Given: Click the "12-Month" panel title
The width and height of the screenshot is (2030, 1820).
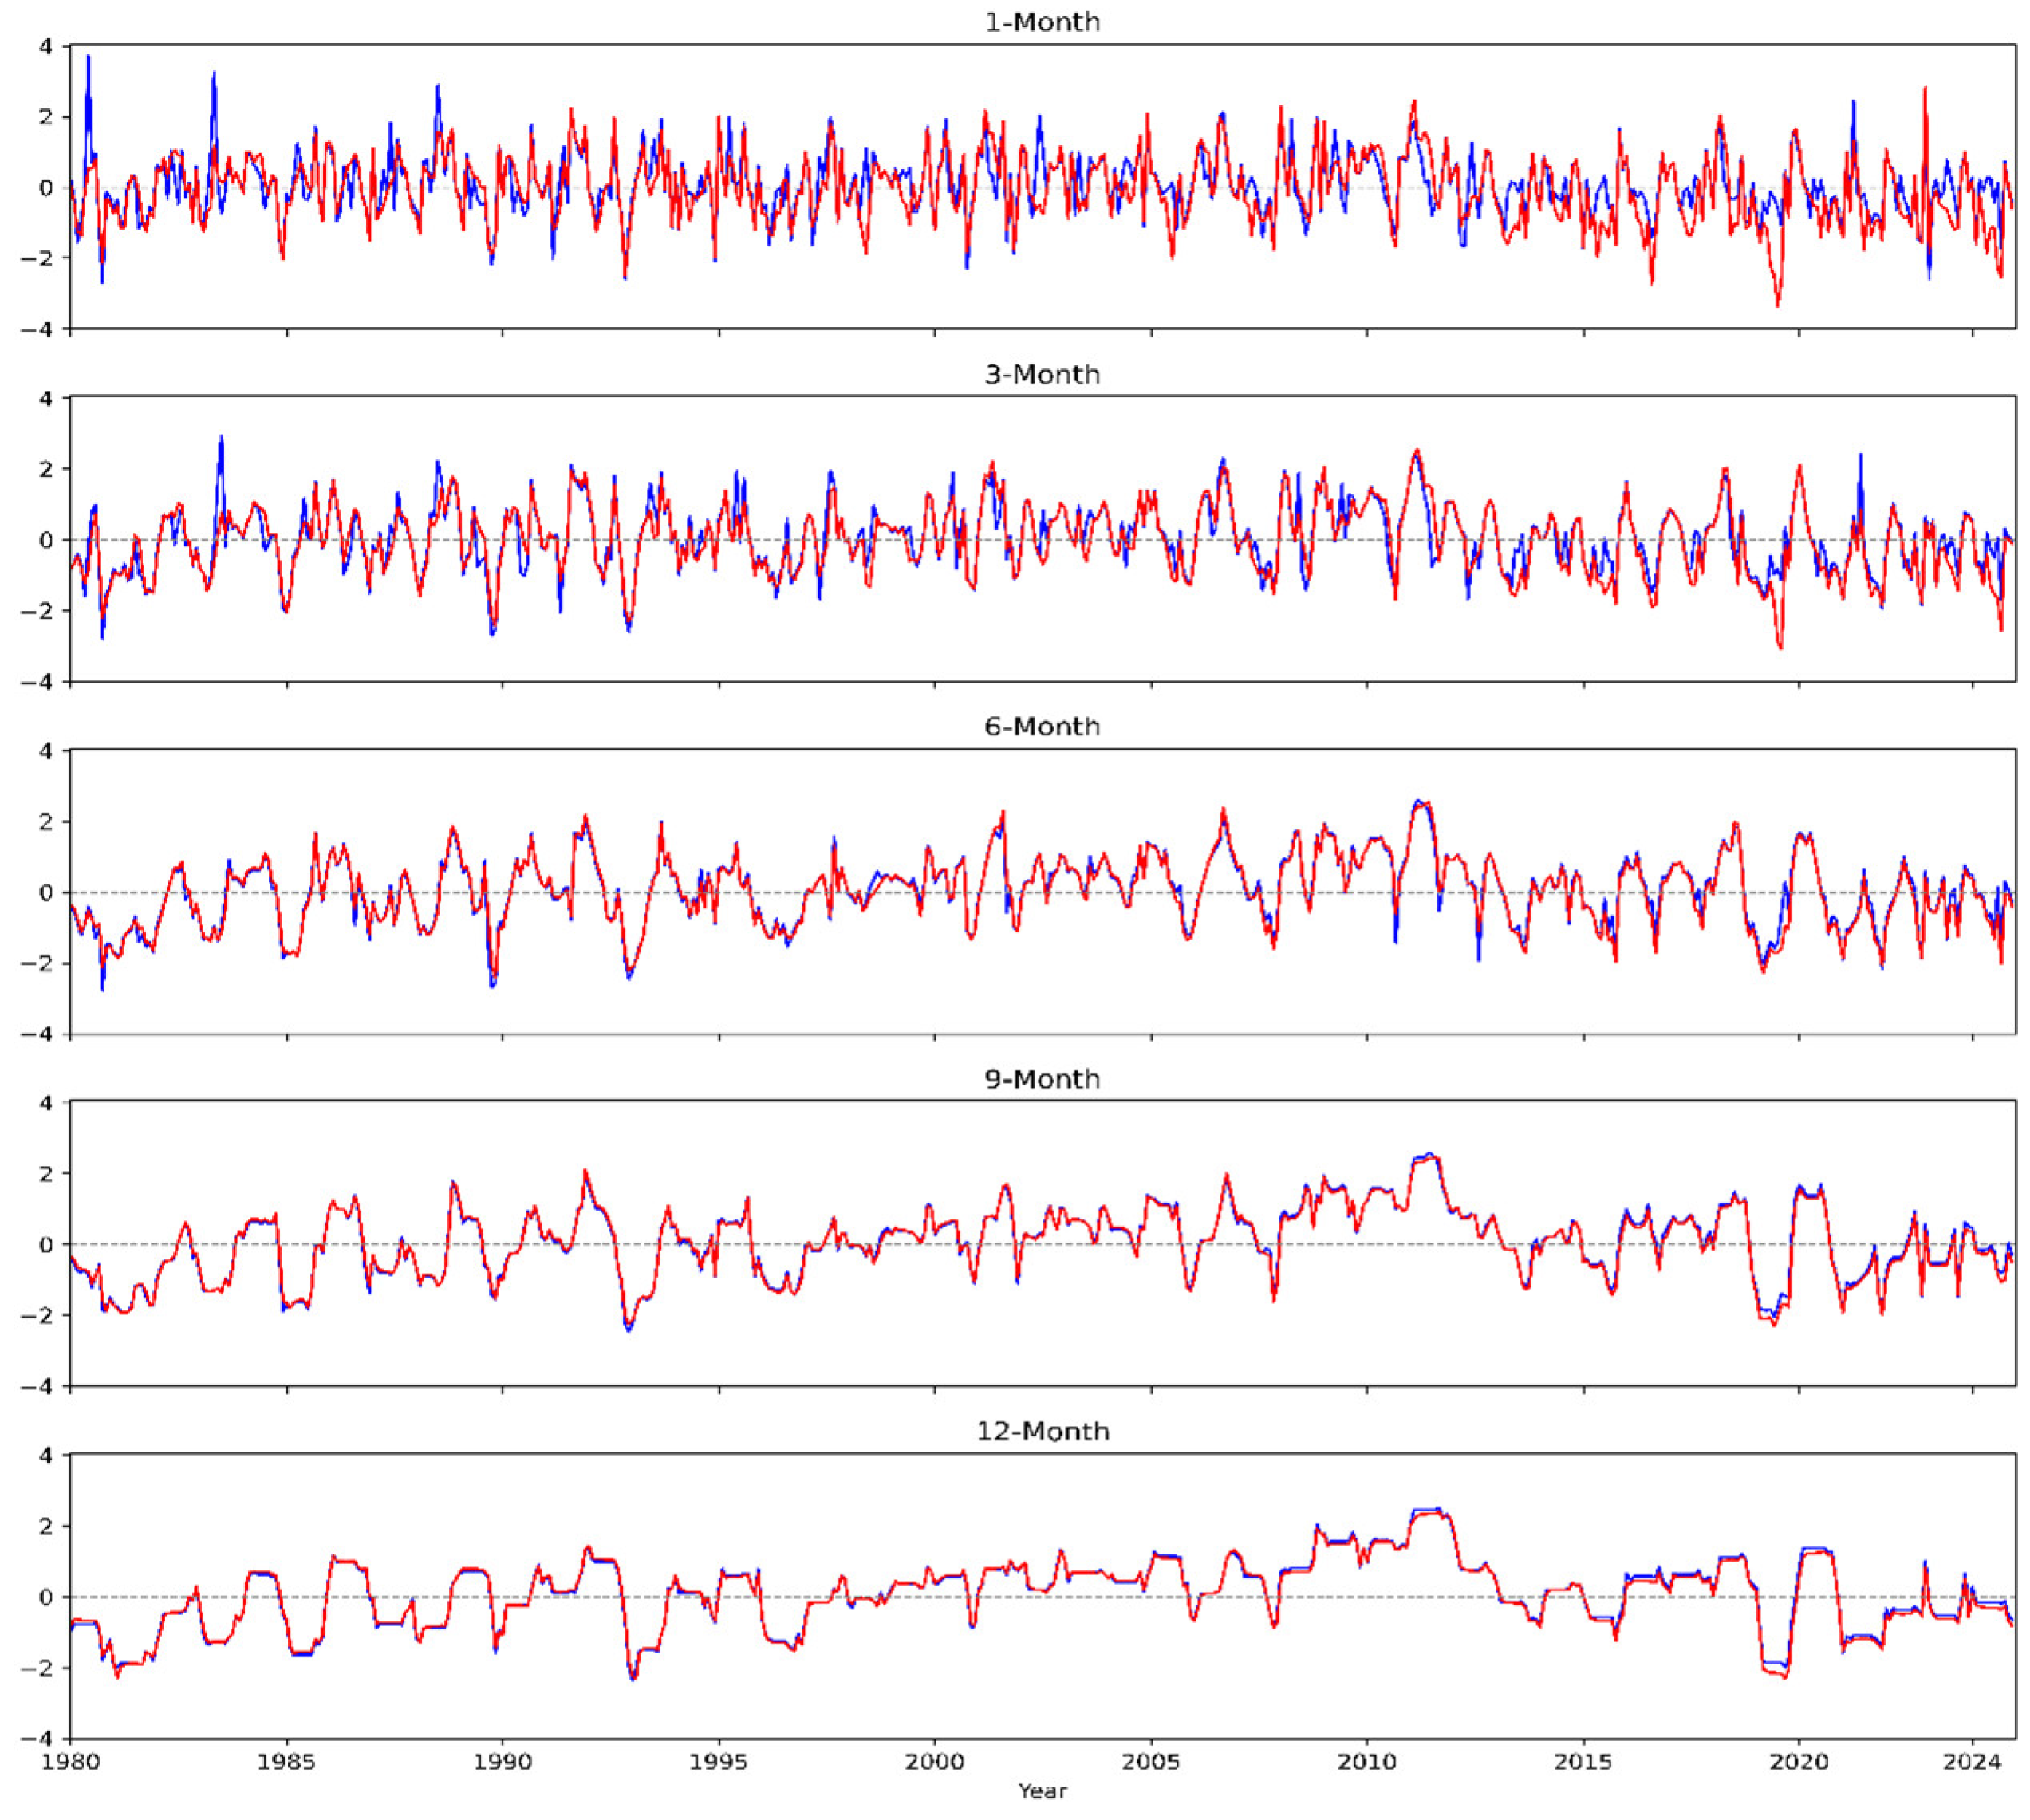Looking at the screenshot, I should (x=1042, y=1432).
